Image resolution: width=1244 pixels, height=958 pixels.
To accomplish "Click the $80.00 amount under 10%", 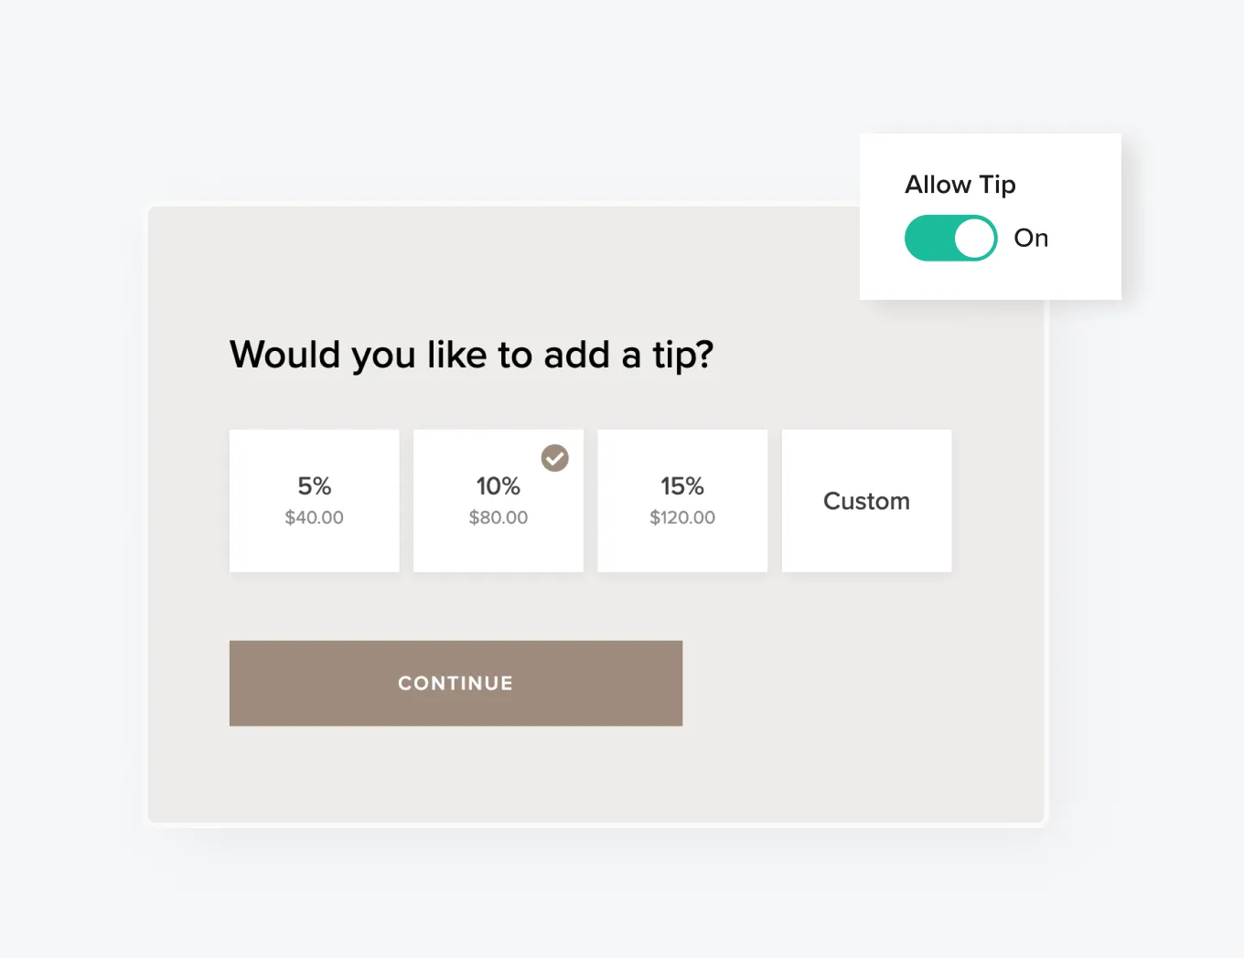I will tap(498, 517).
